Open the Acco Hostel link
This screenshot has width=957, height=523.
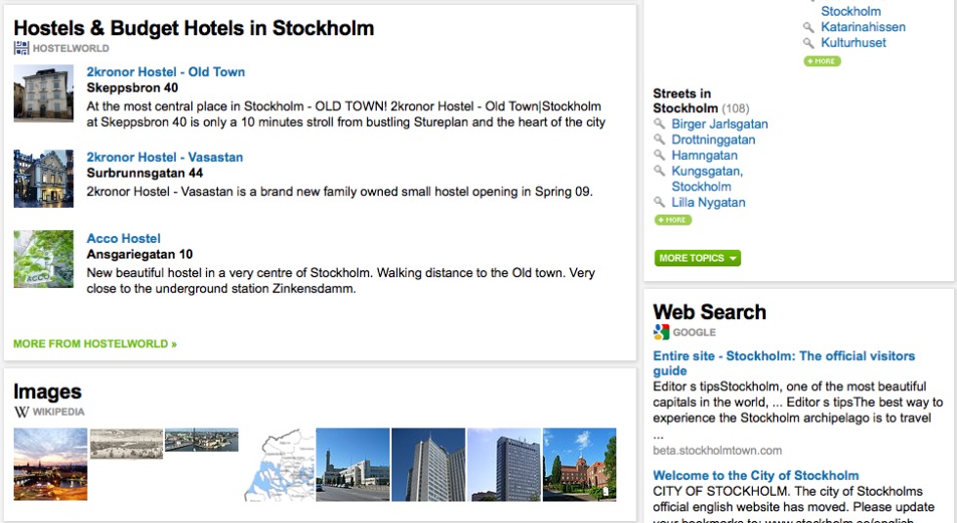123,238
